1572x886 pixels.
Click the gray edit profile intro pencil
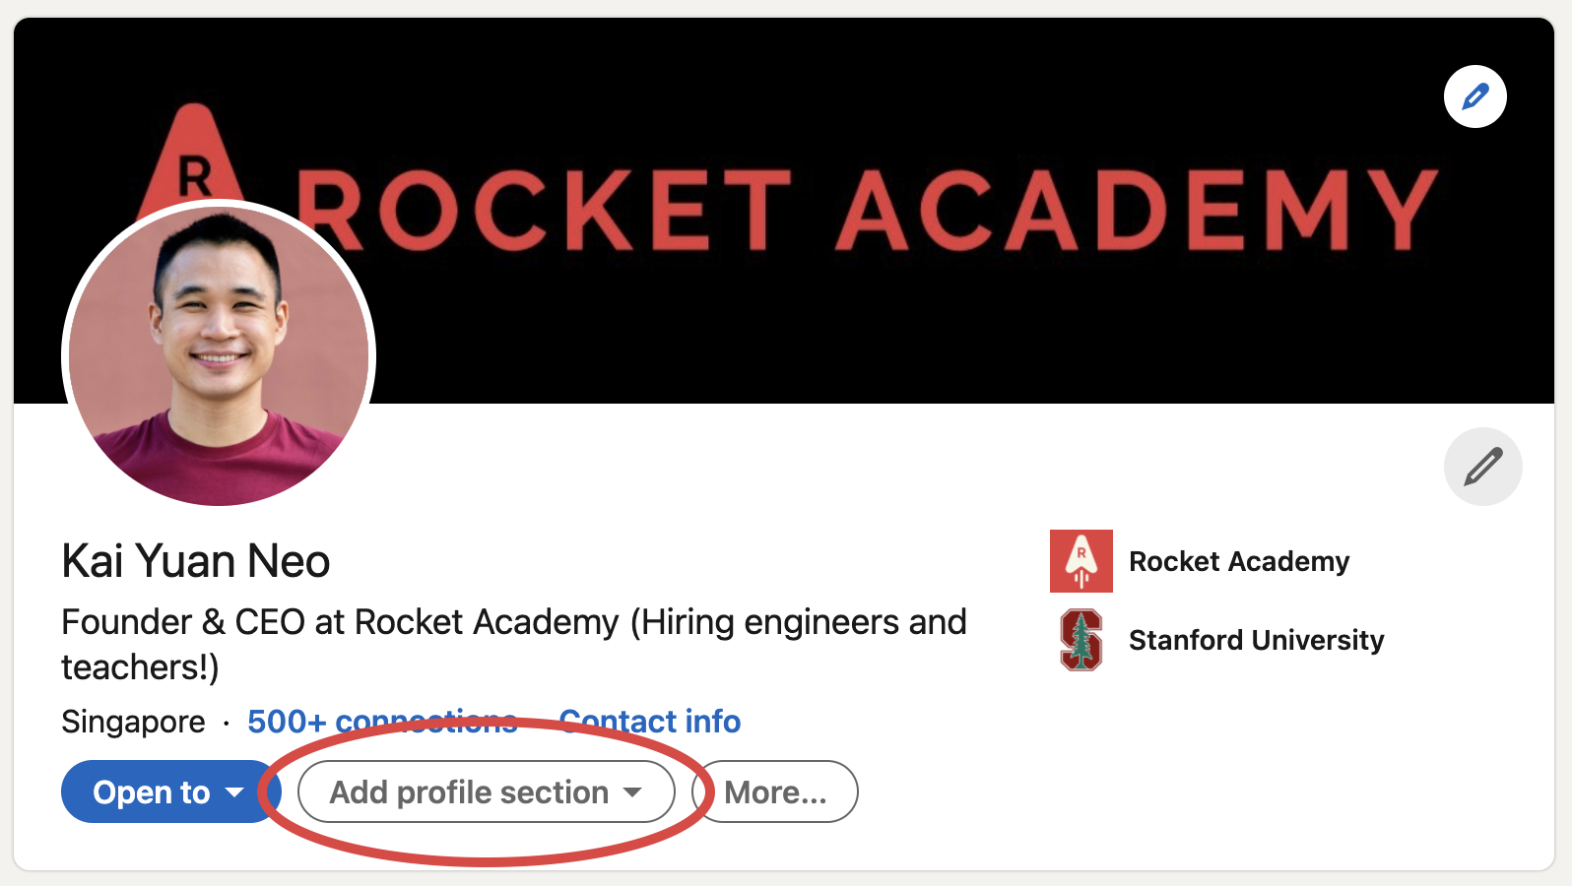[1482, 467]
